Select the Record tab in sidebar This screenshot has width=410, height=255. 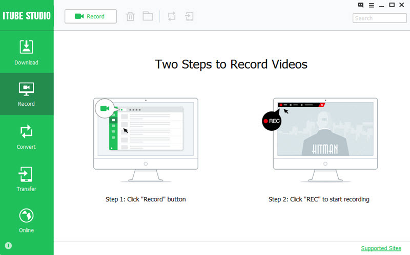tap(27, 94)
